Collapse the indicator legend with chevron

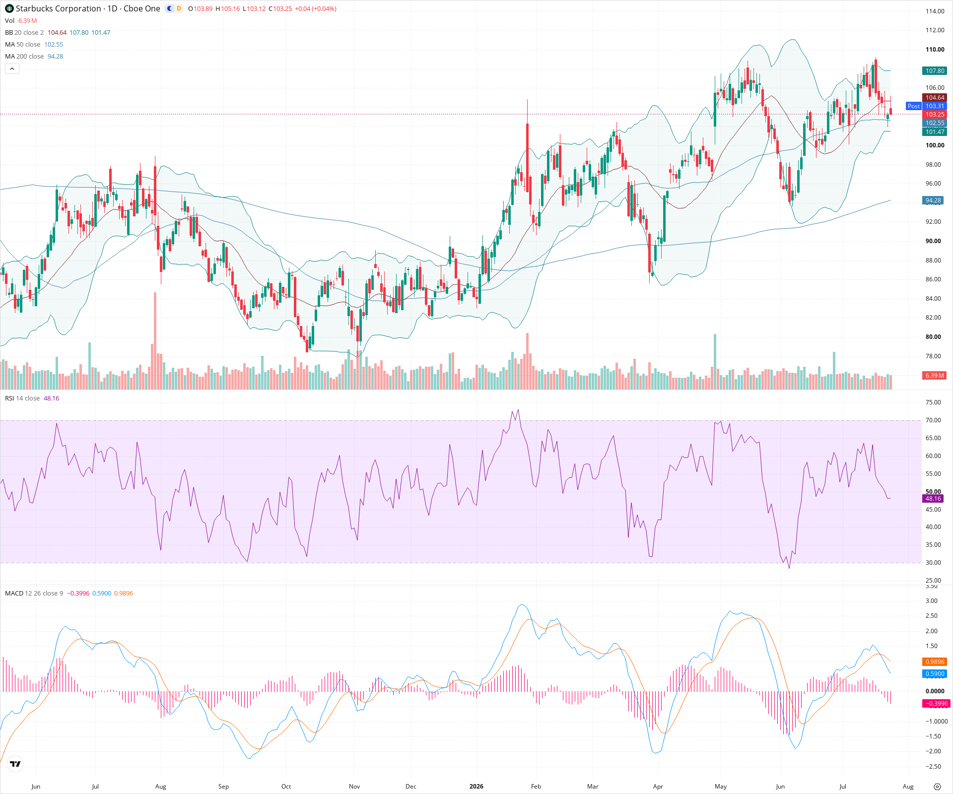pos(12,69)
